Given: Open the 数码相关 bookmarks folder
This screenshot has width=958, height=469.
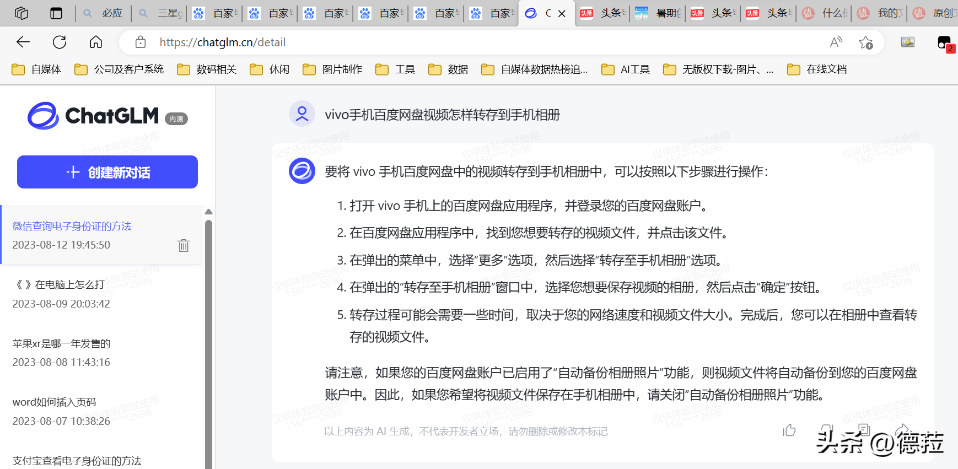Looking at the screenshot, I should coord(207,69).
